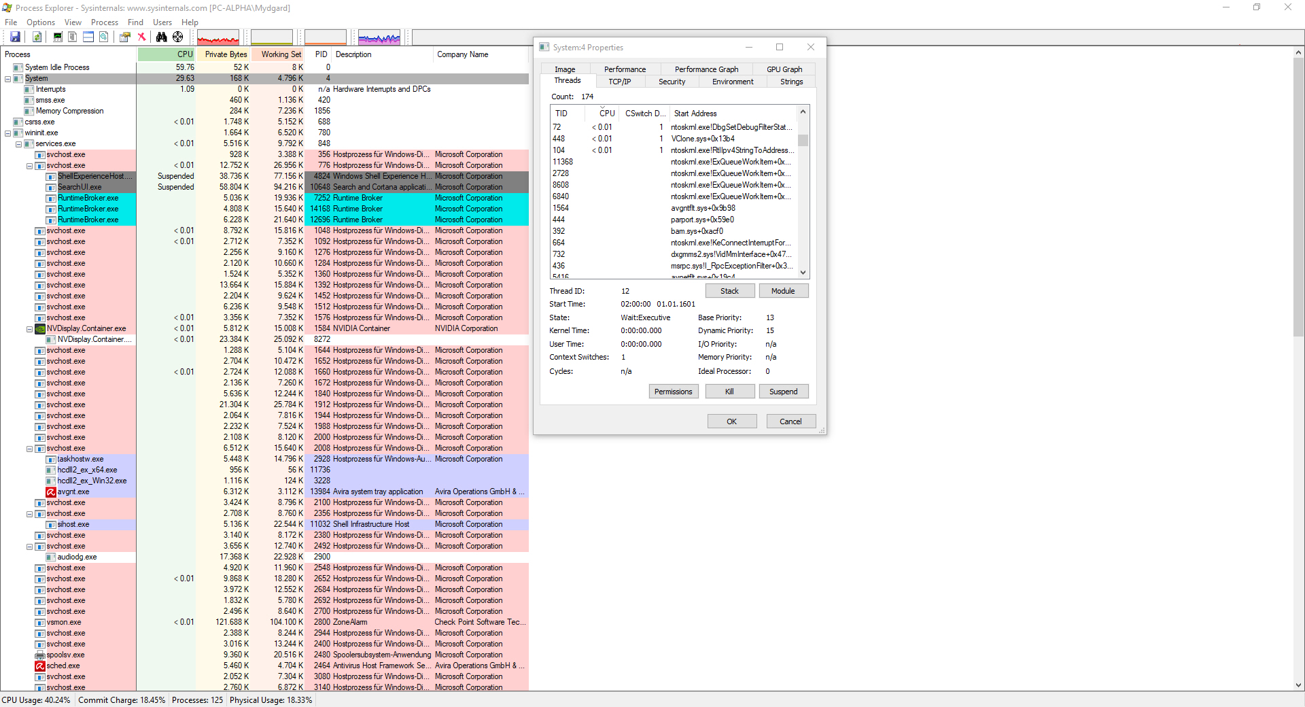Collapse the svchost.exe node with PID 2008
1305x707 pixels.
tap(29, 448)
